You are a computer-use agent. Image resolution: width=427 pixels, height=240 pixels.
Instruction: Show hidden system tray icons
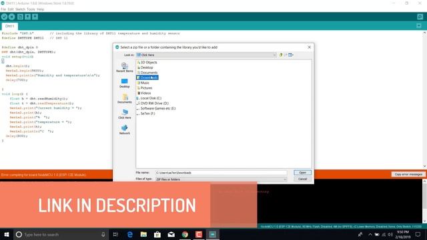click(x=370, y=234)
